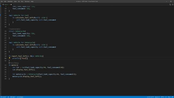Image resolution: width=174 pixels, height=98 pixels.
Task: Click 'fuel_consumed: i32,' on line 21
Action: pyautogui.click(x=21, y=36)
